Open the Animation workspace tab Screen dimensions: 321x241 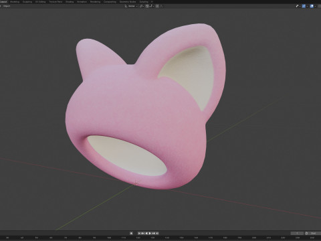tap(82, 1)
